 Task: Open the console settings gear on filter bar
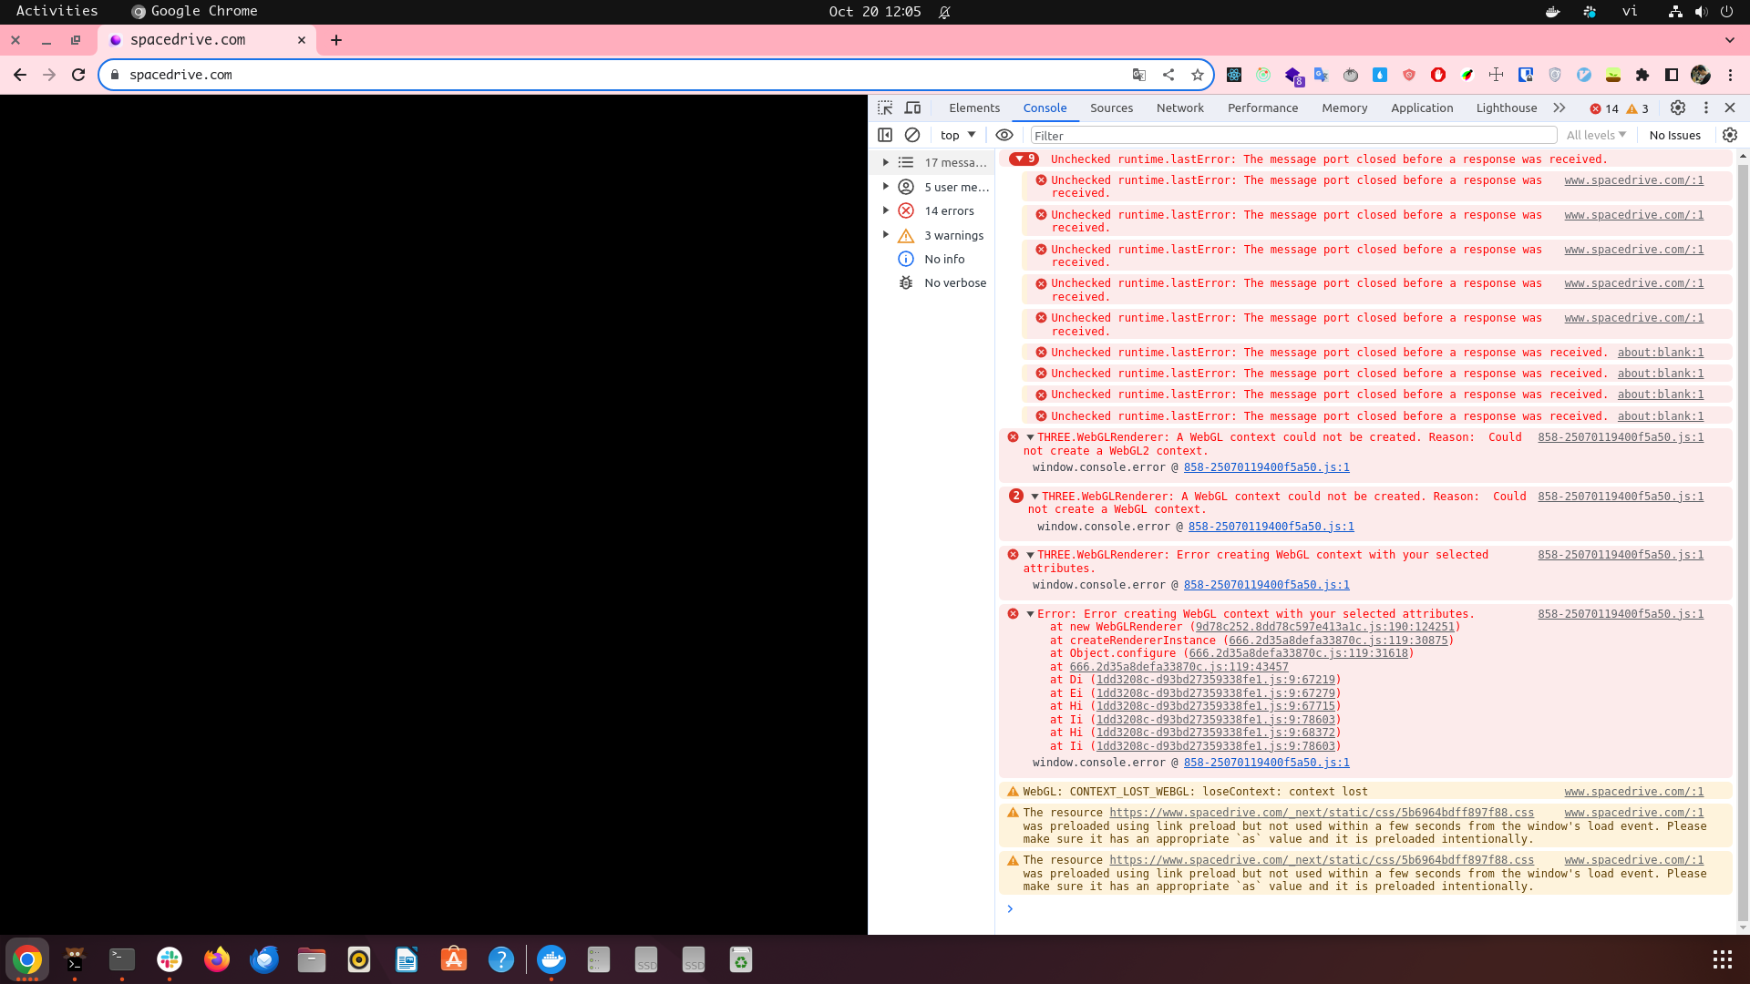click(x=1730, y=135)
